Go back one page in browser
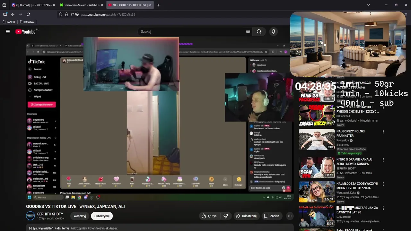 click(13, 14)
